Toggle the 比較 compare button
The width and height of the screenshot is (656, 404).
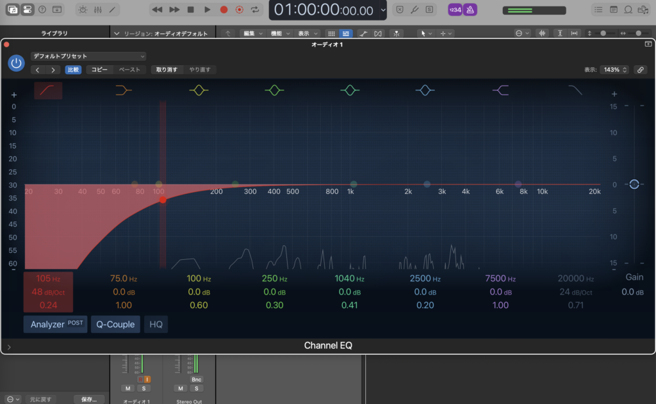point(73,70)
